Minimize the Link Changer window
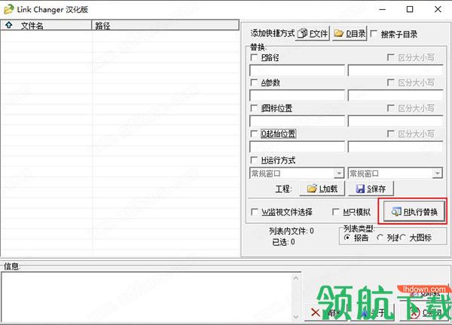The height and width of the screenshot is (325, 452). click(383, 10)
